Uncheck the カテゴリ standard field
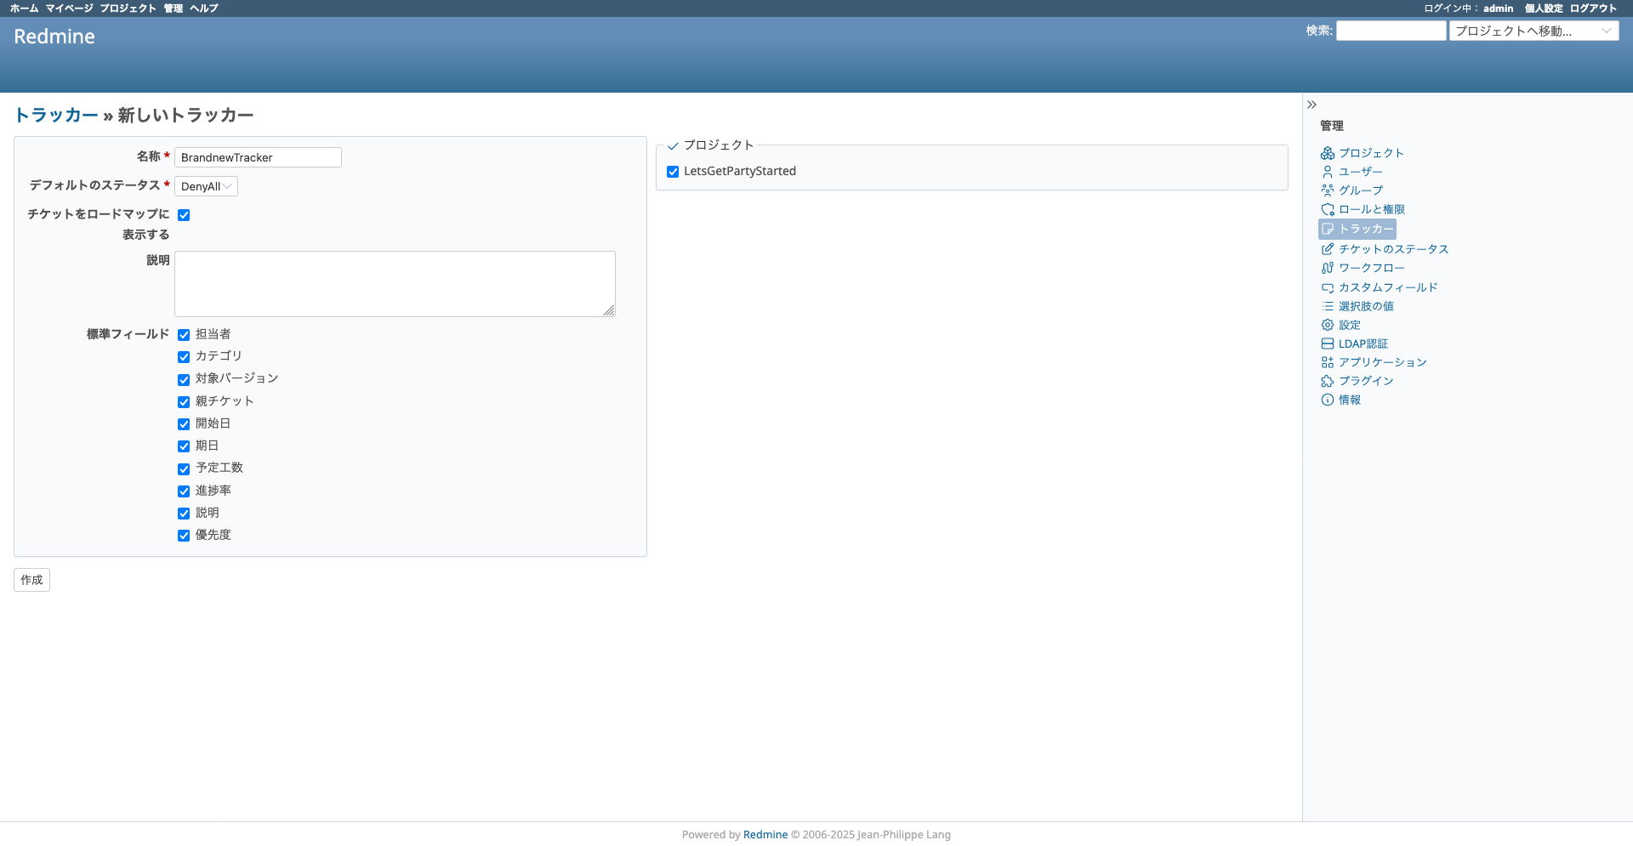The height and width of the screenshot is (846, 1633). click(x=184, y=357)
